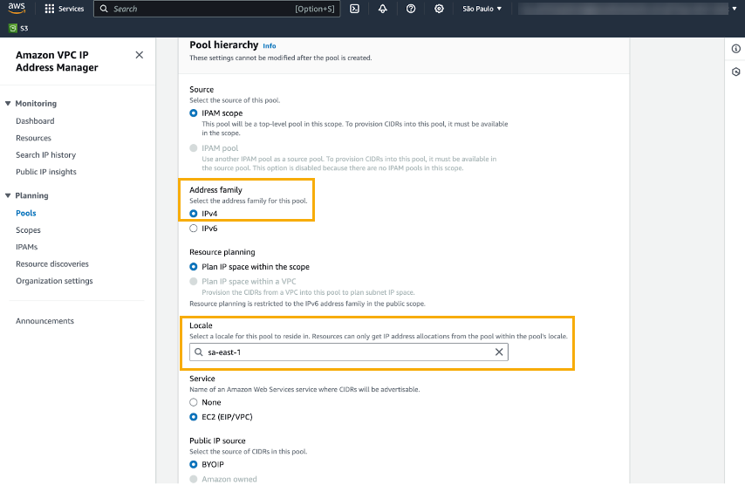
Task: Clear the sa-east-1 locale selection
Action: (x=499, y=352)
